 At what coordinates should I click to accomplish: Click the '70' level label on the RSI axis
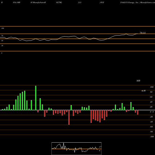tap(2, 36)
